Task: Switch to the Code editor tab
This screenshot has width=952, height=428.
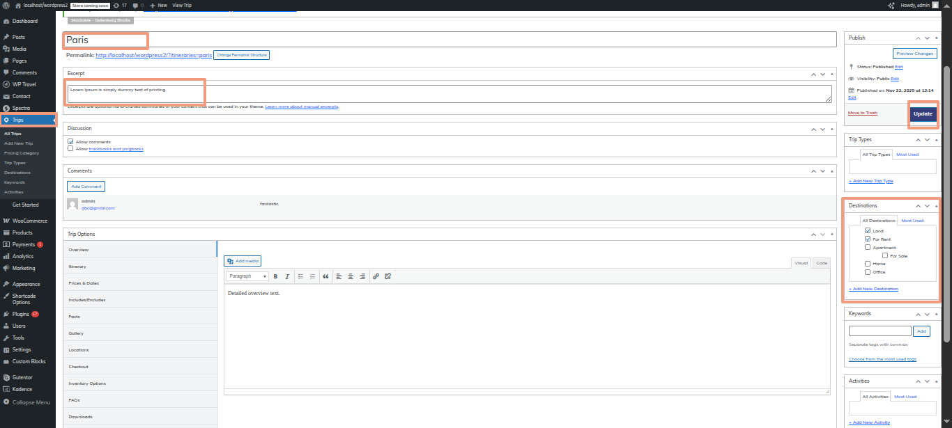Action: (822, 263)
